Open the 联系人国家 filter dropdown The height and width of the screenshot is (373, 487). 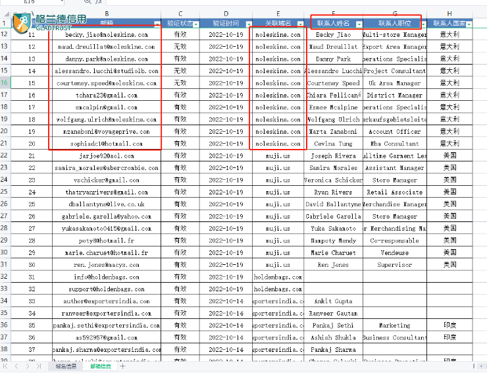click(x=469, y=24)
